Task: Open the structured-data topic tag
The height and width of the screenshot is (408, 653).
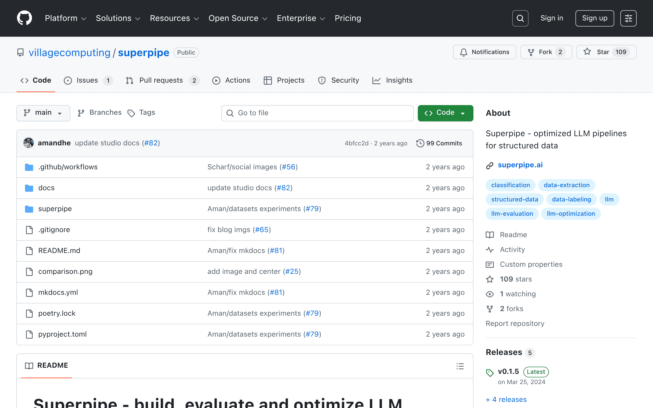Action: click(514, 199)
